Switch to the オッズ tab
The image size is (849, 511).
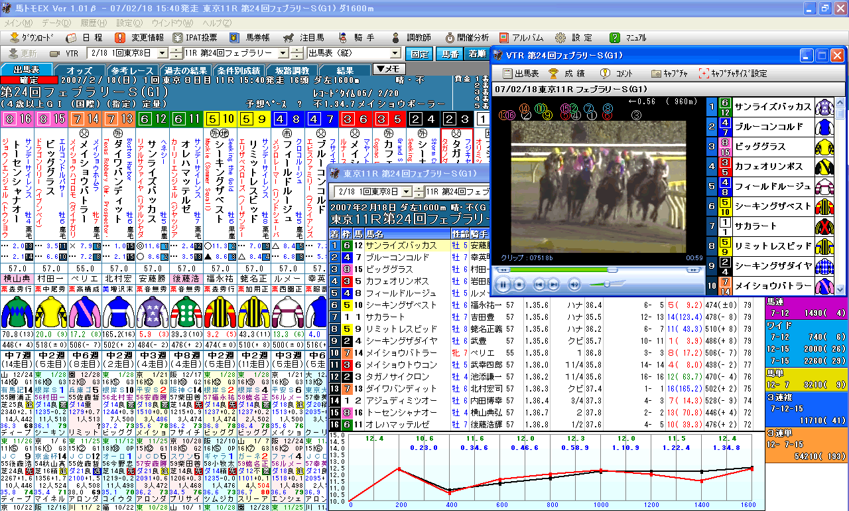[80, 70]
